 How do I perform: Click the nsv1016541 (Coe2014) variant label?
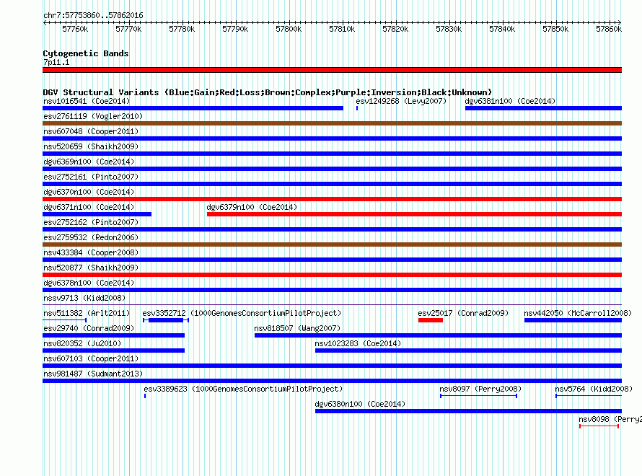point(87,101)
